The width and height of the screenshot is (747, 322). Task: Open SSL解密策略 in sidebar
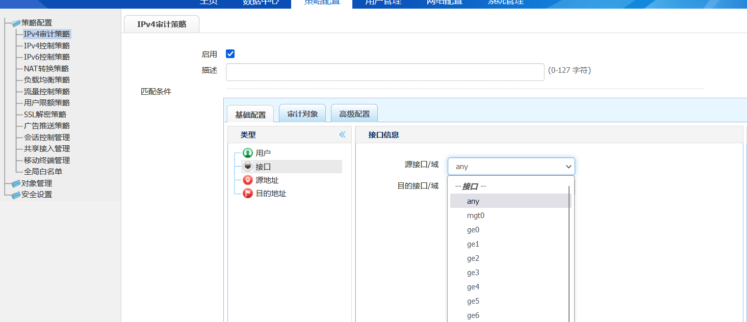[45, 114]
